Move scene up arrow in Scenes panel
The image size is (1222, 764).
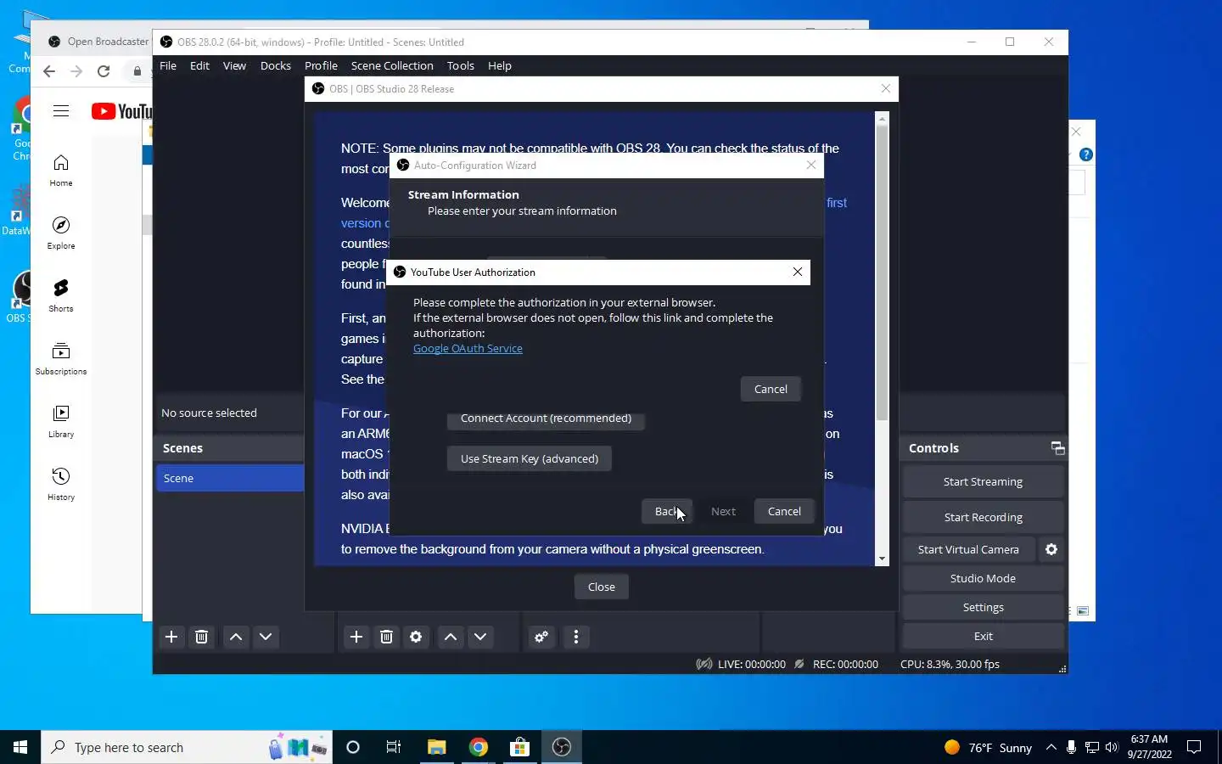coord(236,637)
